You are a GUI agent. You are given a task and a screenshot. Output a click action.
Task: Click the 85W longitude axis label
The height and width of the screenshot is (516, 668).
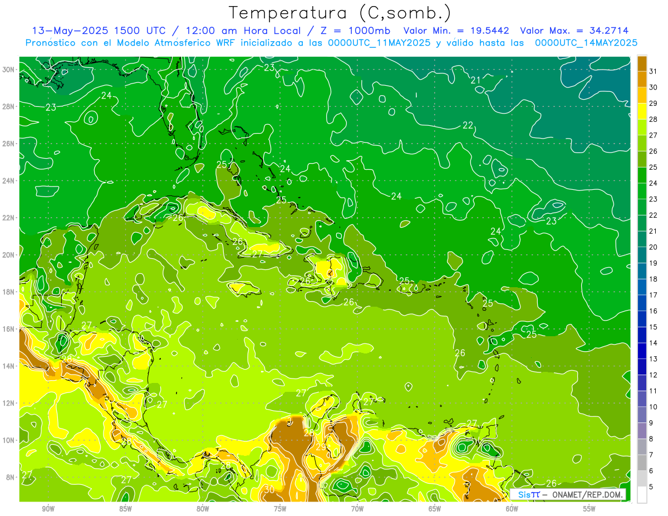tap(125, 509)
